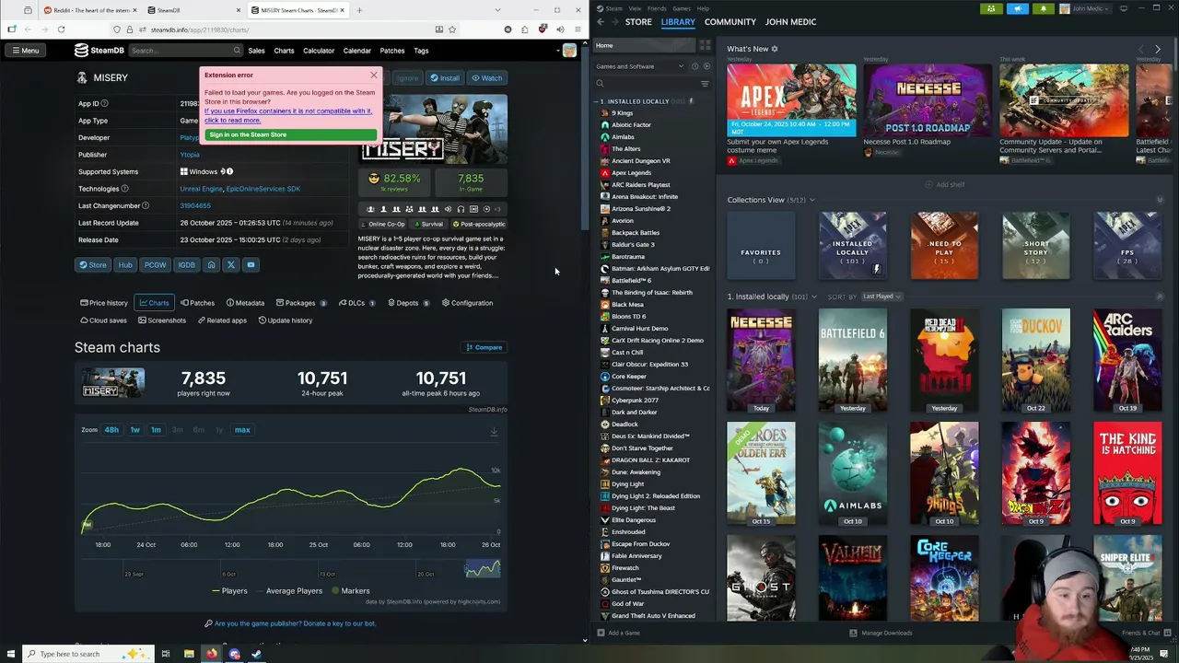This screenshot has height=663, width=1179.
Task: Open File Explorer from the taskbar
Action: pyautogui.click(x=189, y=654)
